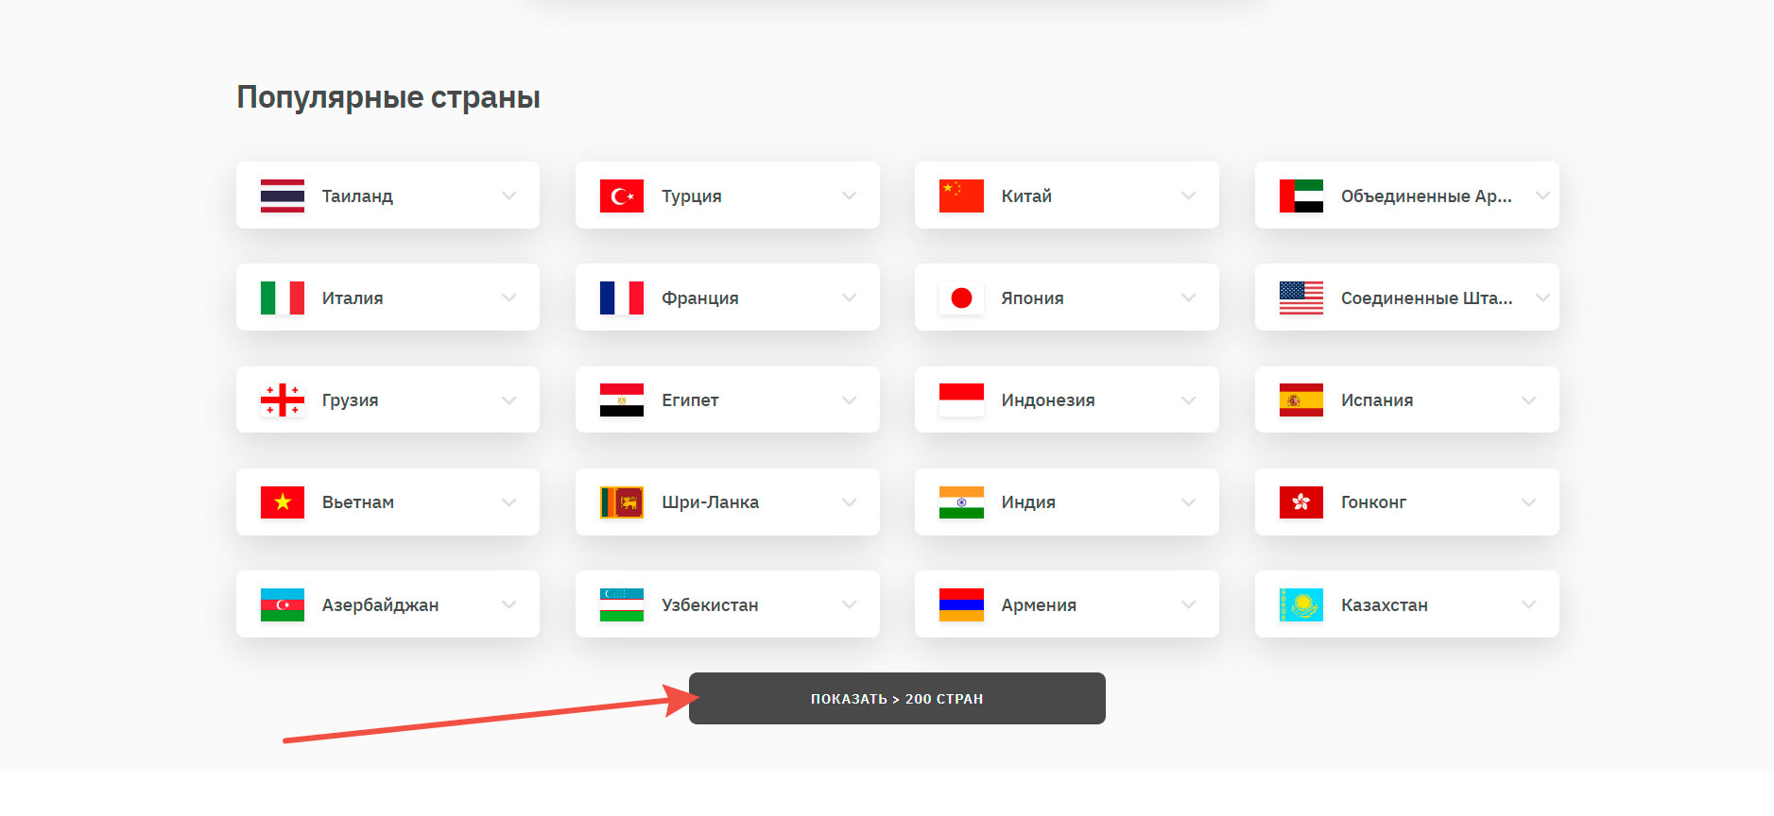Click the Hong Kong flag icon
This screenshot has width=1774, height=816.
point(1301,502)
